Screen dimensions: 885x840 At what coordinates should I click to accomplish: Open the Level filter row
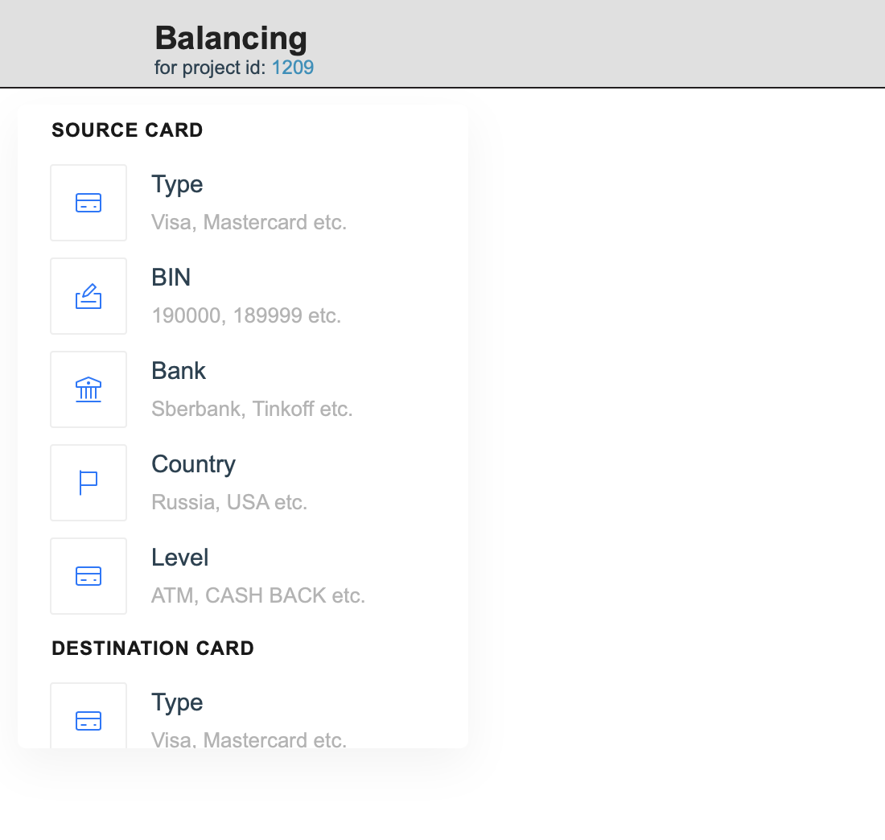click(x=241, y=576)
